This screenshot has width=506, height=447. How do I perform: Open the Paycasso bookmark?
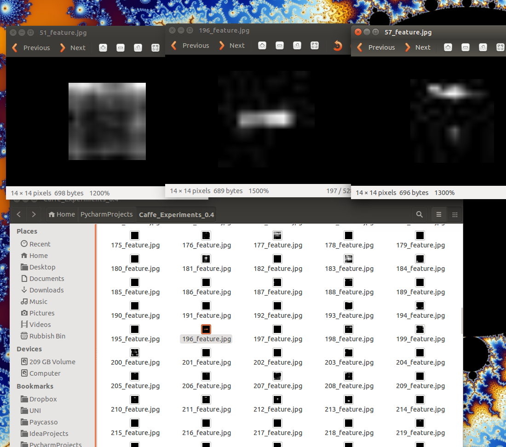(39, 422)
